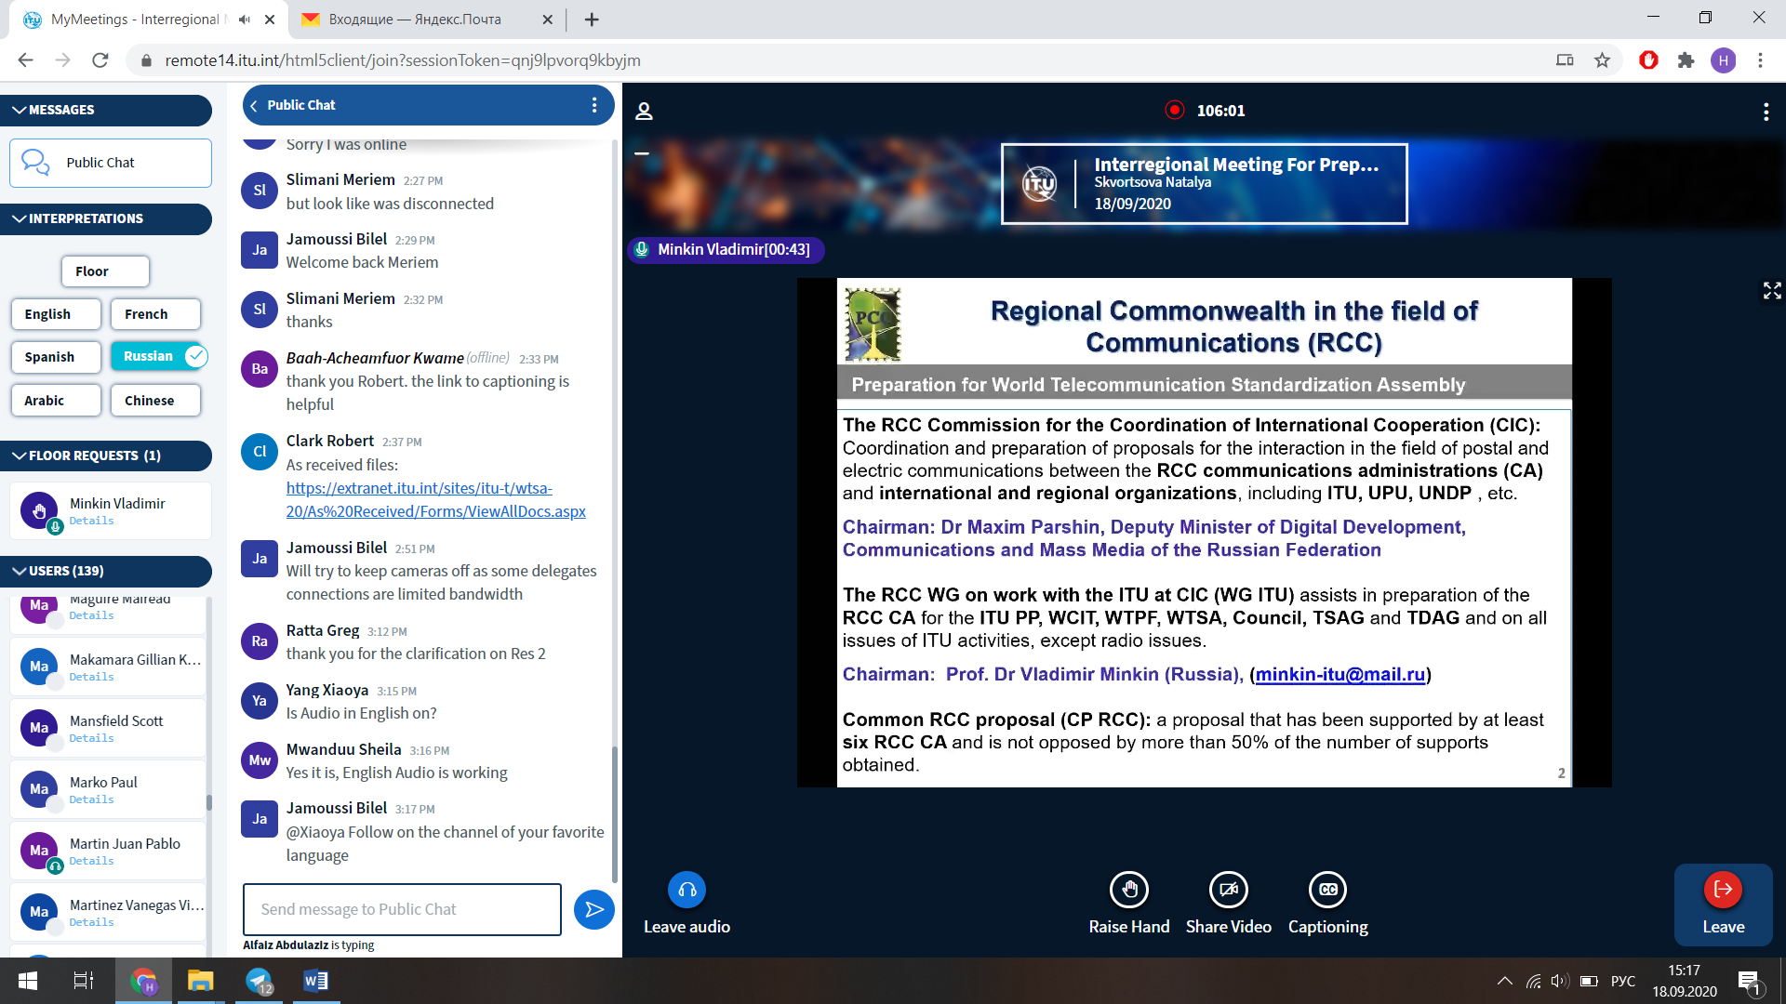Collapse the FLOOR REQUESTS section
This screenshot has height=1004, width=1786.
coord(106,456)
